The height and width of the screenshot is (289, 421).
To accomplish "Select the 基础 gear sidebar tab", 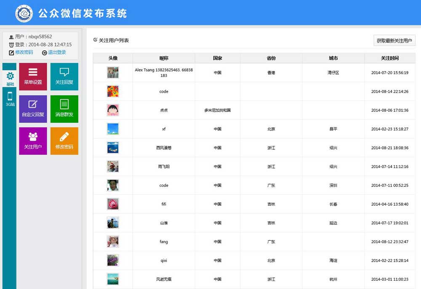I will click(x=10, y=79).
